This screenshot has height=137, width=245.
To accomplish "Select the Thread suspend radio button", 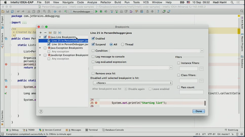I will coord(122,44).
